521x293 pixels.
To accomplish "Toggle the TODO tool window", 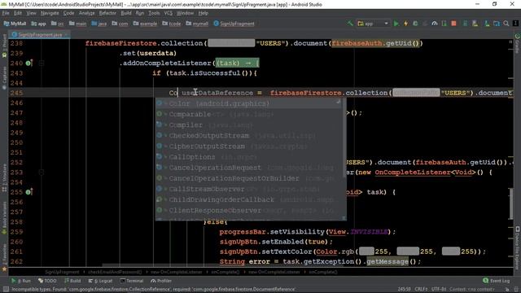I will [x=47, y=281].
